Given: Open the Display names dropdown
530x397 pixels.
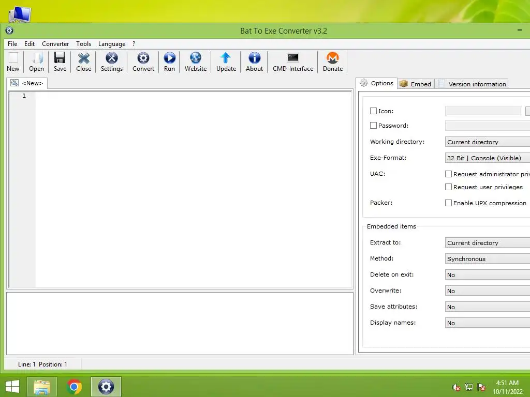Looking at the screenshot, I should tap(488, 323).
